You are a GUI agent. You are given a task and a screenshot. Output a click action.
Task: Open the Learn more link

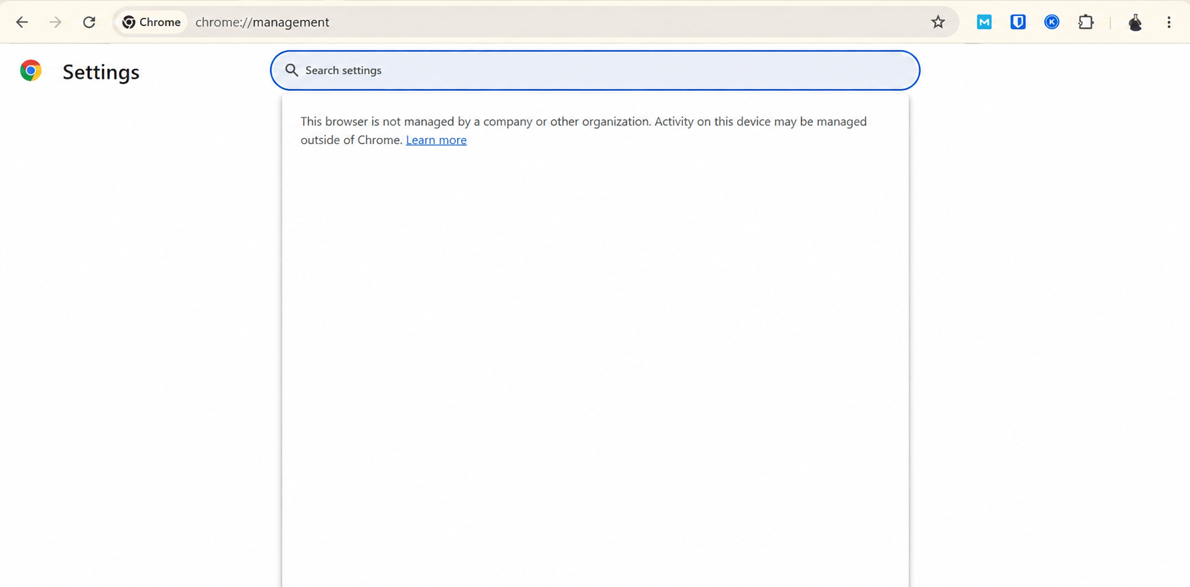click(x=436, y=140)
